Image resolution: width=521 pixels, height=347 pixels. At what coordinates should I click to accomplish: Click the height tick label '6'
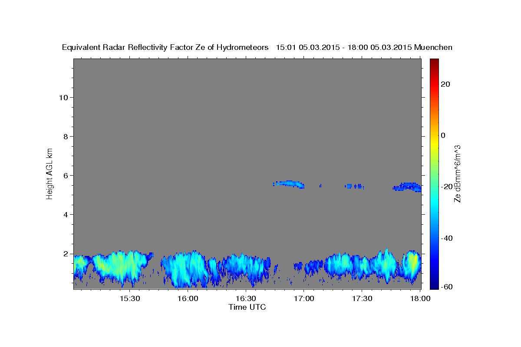click(x=66, y=175)
